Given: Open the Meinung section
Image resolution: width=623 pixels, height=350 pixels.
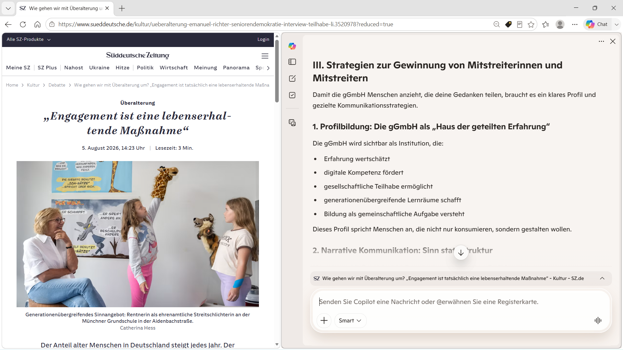Looking at the screenshot, I should [x=205, y=68].
